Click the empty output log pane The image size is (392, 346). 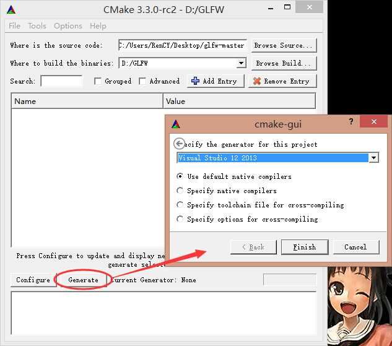(x=163, y=313)
